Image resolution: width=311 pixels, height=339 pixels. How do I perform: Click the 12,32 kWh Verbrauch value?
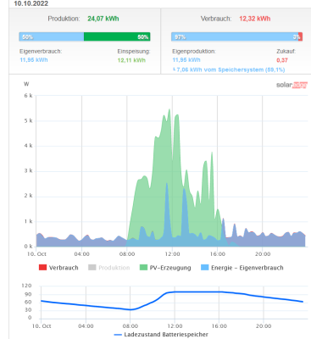[255, 19]
